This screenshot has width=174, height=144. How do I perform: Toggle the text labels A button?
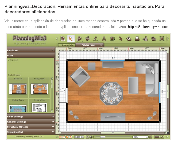tap(71, 137)
